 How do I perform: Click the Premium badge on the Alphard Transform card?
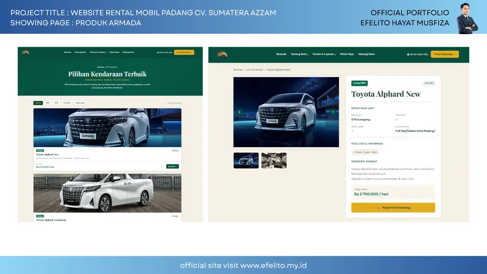click(x=40, y=216)
